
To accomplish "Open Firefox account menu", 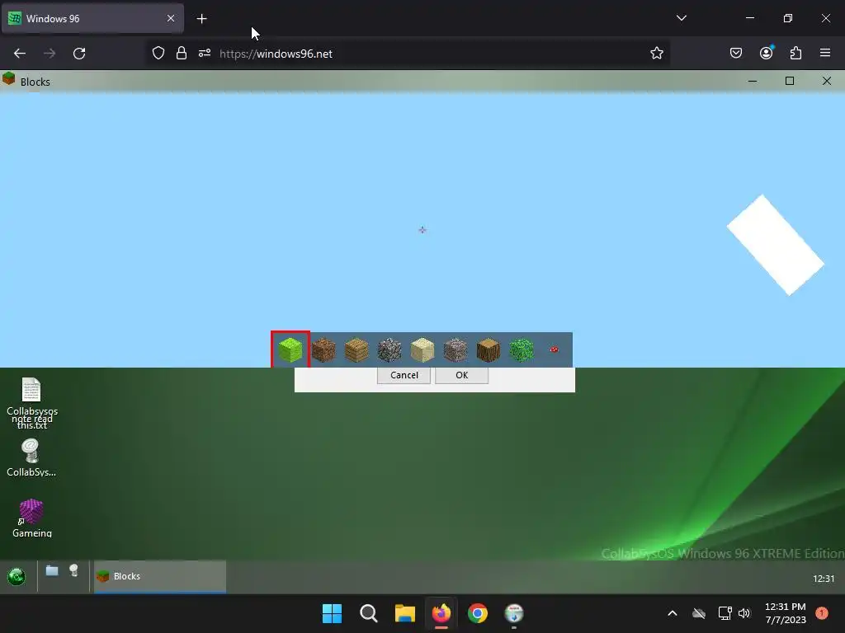I will [x=766, y=53].
